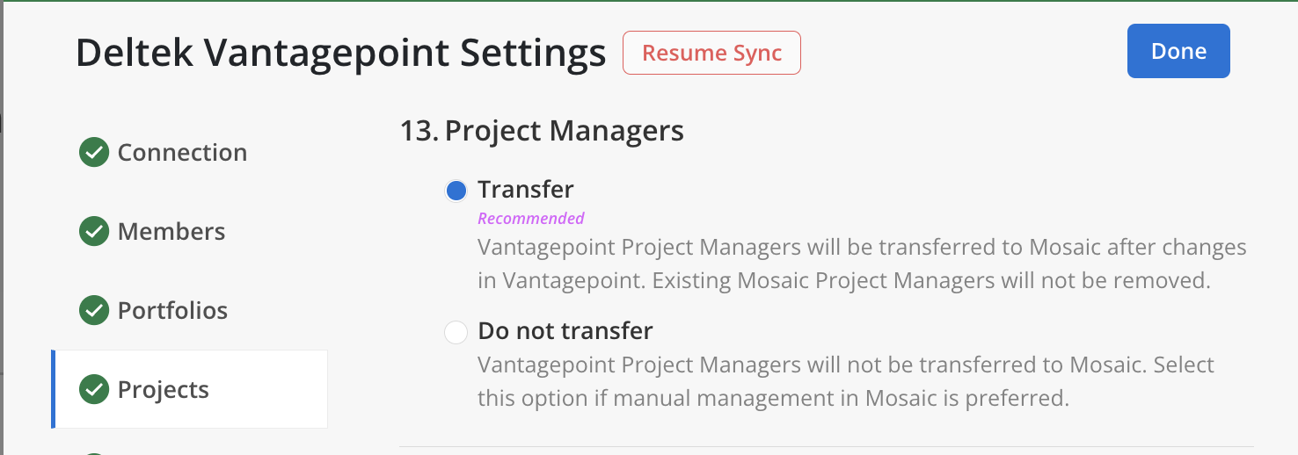The height and width of the screenshot is (455, 1298).
Task: Click the green checkmark icon beside Portfolios
Action: 94,311
